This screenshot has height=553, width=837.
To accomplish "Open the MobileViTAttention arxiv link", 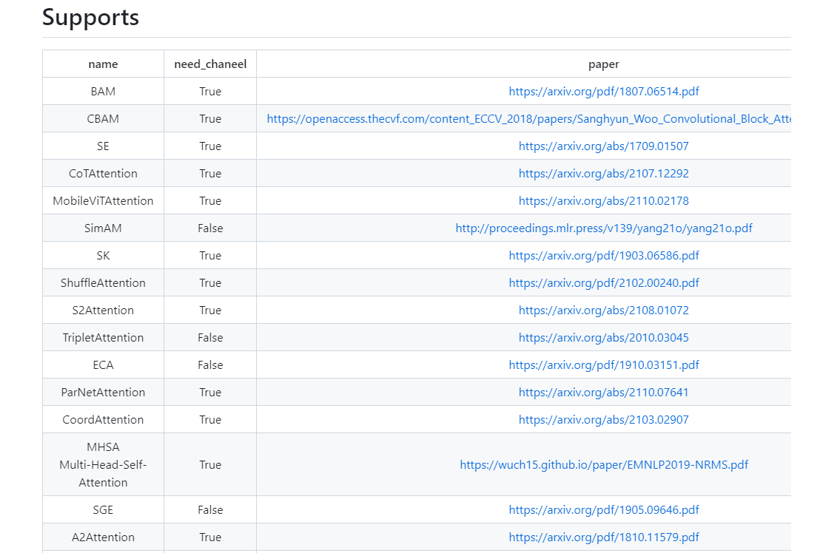I will [x=604, y=200].
